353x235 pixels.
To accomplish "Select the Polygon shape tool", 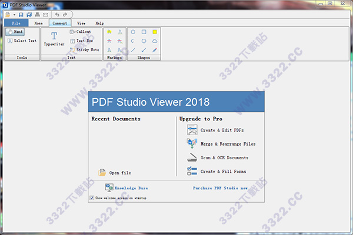I will click(144, 41).
